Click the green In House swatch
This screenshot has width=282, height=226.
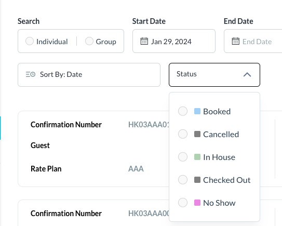point(197,157)
